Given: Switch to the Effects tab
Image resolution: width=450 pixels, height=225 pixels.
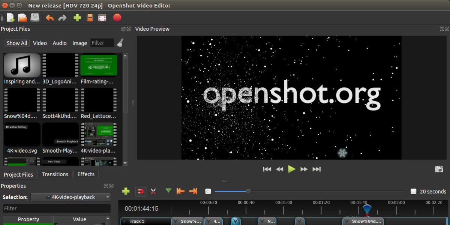Looking at the screenshot, I should 86,174.
